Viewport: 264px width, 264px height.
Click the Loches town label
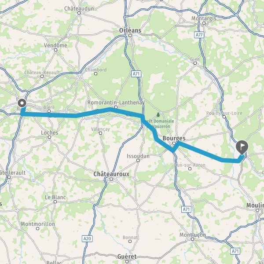49,133
